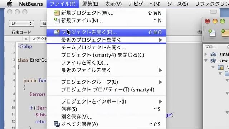Select the first php project icon
This screenshot has height=129, width=229.
click(x=213, y=54)
